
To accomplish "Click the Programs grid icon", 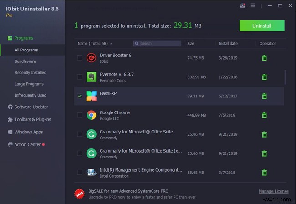I will click(x=10, y=38).
